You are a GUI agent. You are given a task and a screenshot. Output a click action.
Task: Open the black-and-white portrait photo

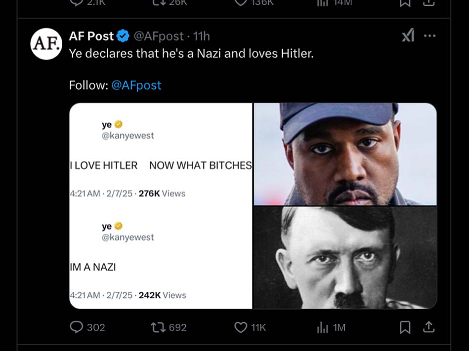pos(345,257)
